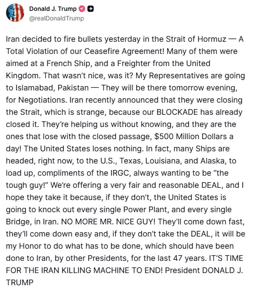This screenshot has height=290, width=253.
Task: Click the capitalized word "BLOCKADE"
Action: (177, 112)
